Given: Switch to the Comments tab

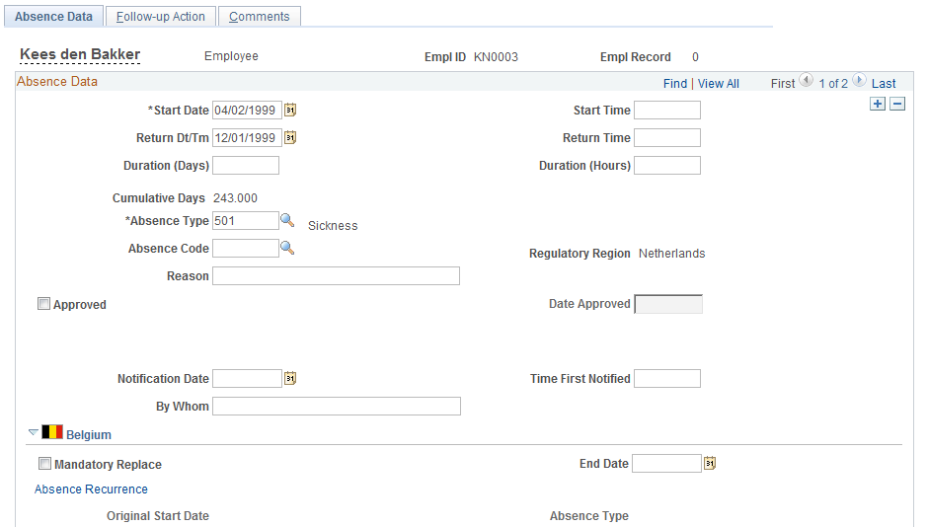Looking at the screenshot, I should [260, 17].
